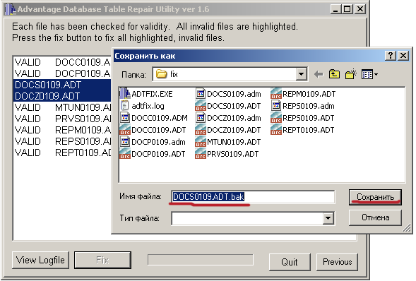
Task: Create a new folder in fix
Action: tap(351, 74)
